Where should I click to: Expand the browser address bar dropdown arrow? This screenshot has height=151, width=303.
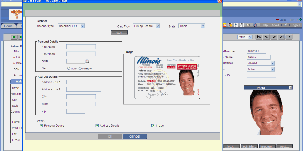pos(299,4)
